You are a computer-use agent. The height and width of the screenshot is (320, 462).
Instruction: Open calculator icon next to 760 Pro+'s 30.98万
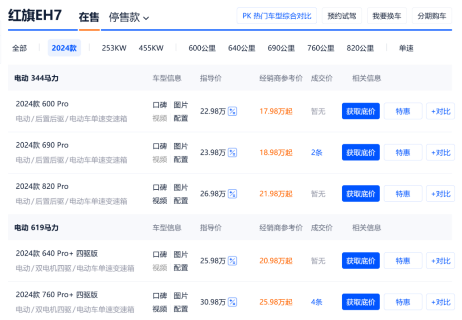tap(232, 302)
